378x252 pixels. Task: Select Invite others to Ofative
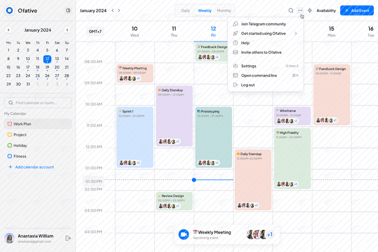point(266,52)
